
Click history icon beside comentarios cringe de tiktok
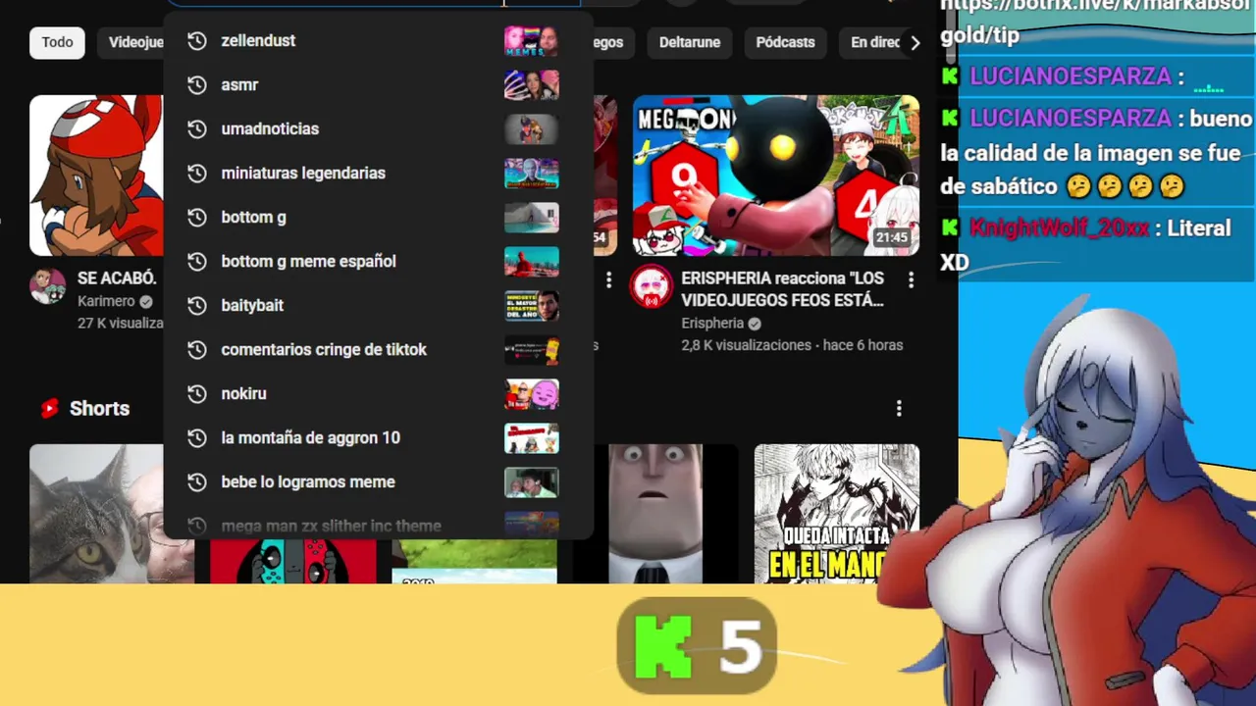(x=197, y=349)
